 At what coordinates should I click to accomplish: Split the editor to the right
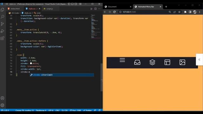[x=95, y=9]
